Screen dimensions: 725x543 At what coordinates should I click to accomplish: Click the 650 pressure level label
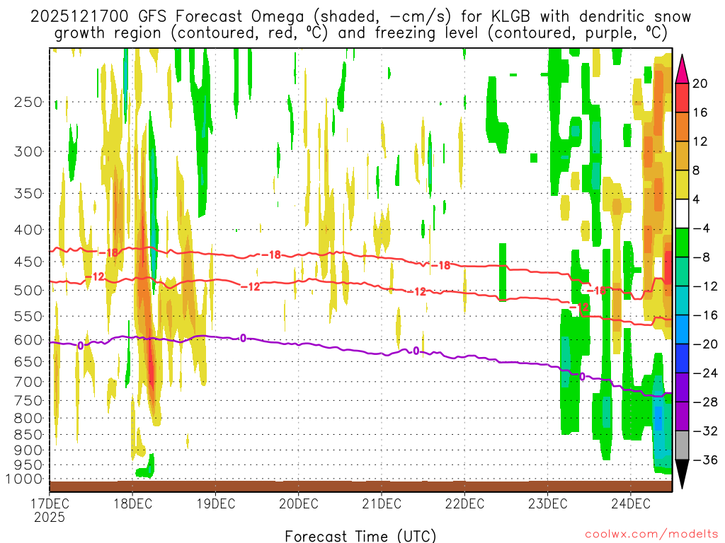click(x=28, y=361)
